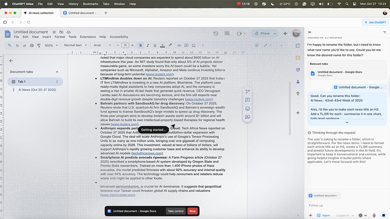Click the undo arrow in Docs toolbar
This screenshot has height=219, width=390.
click(18, 45)
